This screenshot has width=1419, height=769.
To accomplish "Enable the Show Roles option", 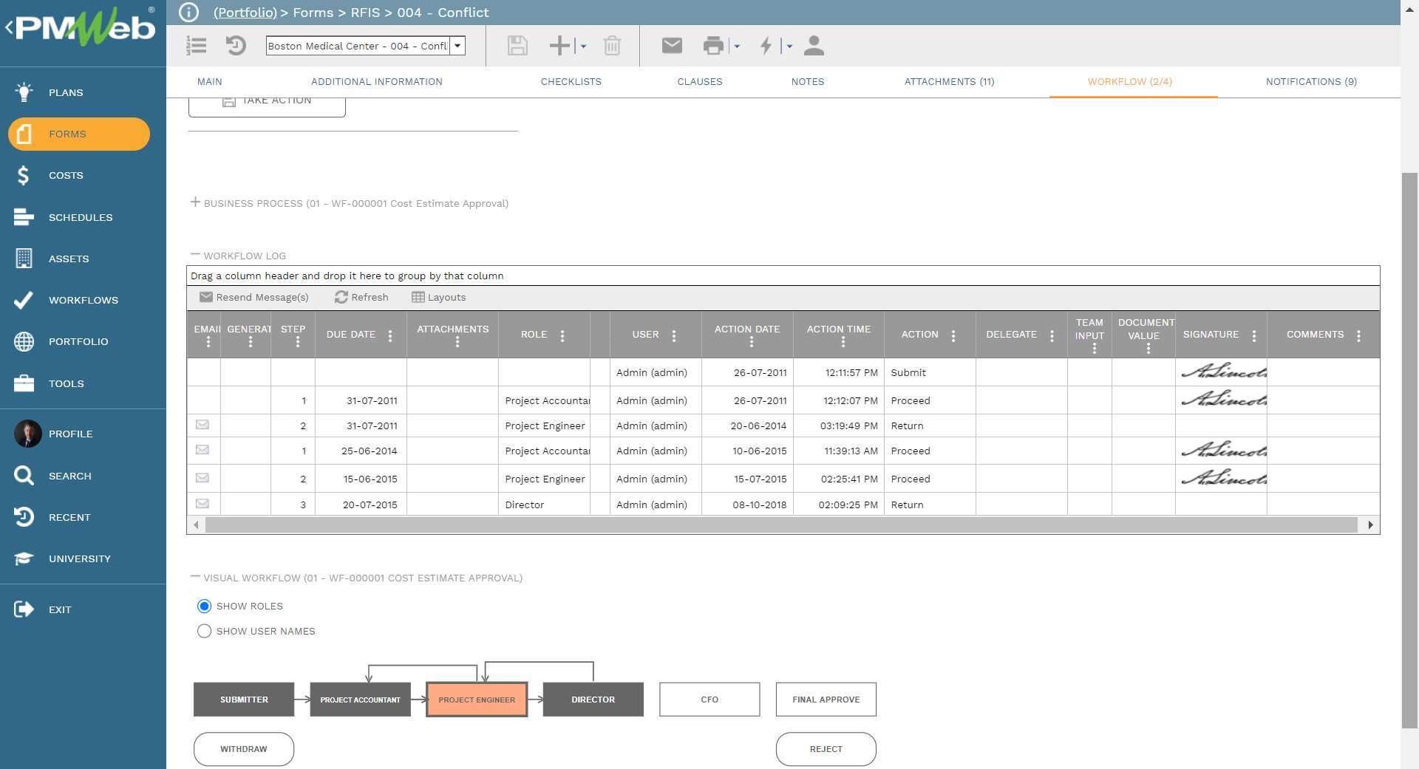I will (204, 606).
